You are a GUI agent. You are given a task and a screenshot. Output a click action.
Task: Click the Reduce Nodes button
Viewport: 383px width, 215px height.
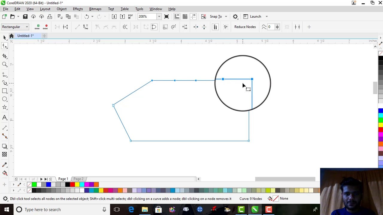coord(245,27)
